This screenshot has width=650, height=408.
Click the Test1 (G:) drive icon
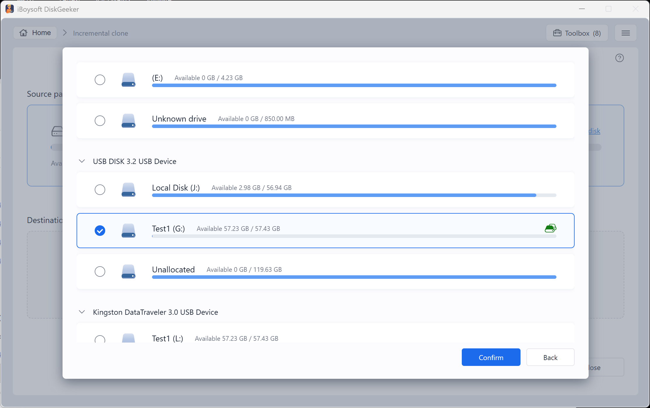[x=128, y=231]
